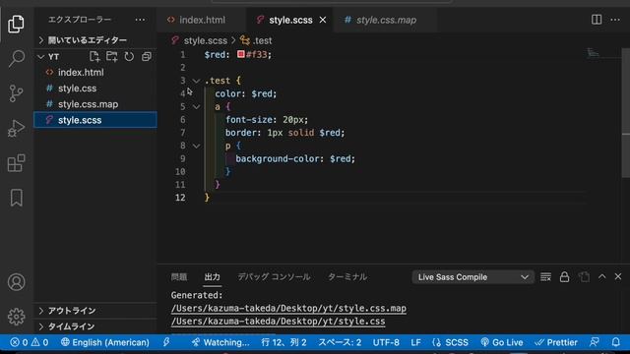Click the lightning icon in status bar
The image size is (630, 354).
[x=166, y=342]
